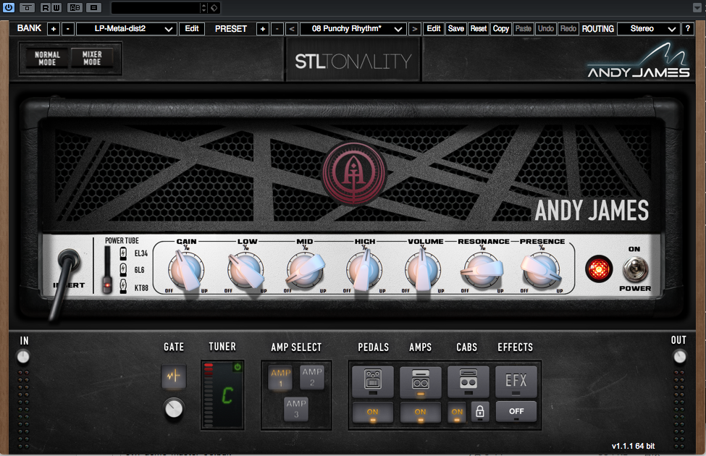Open the Stereo routing dropdown
Image resolution: width=706 pixels, height=456 pixels.
click(648, 29)
